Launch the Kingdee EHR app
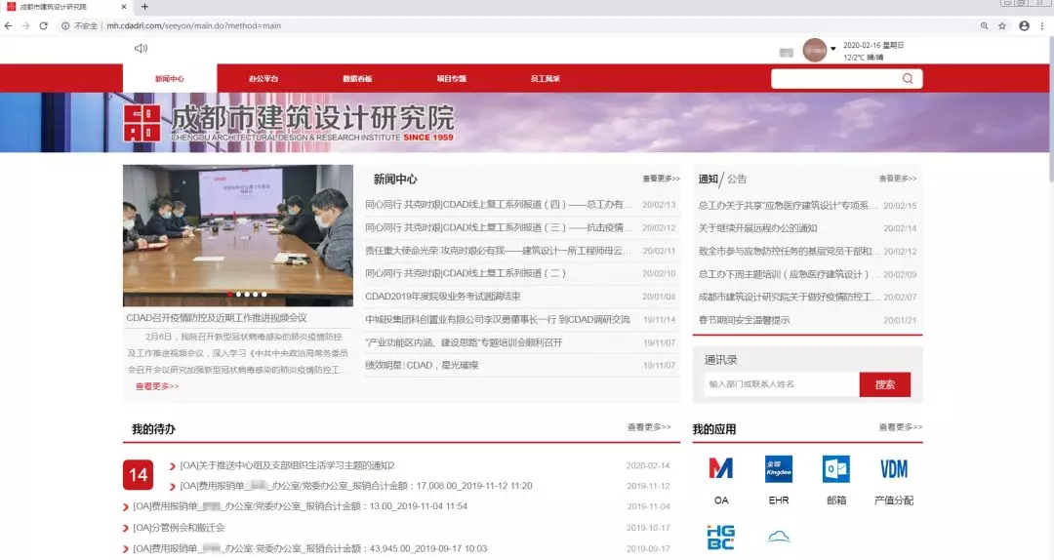Image resolution: width=1054 pixels, height=560 pixels. (778, 469)
